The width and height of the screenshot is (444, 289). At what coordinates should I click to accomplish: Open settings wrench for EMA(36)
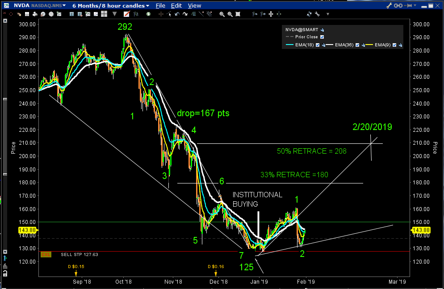coord(363,45)
